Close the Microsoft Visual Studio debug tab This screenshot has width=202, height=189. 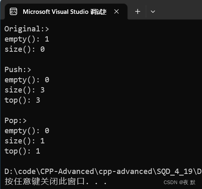click(116, 11)
